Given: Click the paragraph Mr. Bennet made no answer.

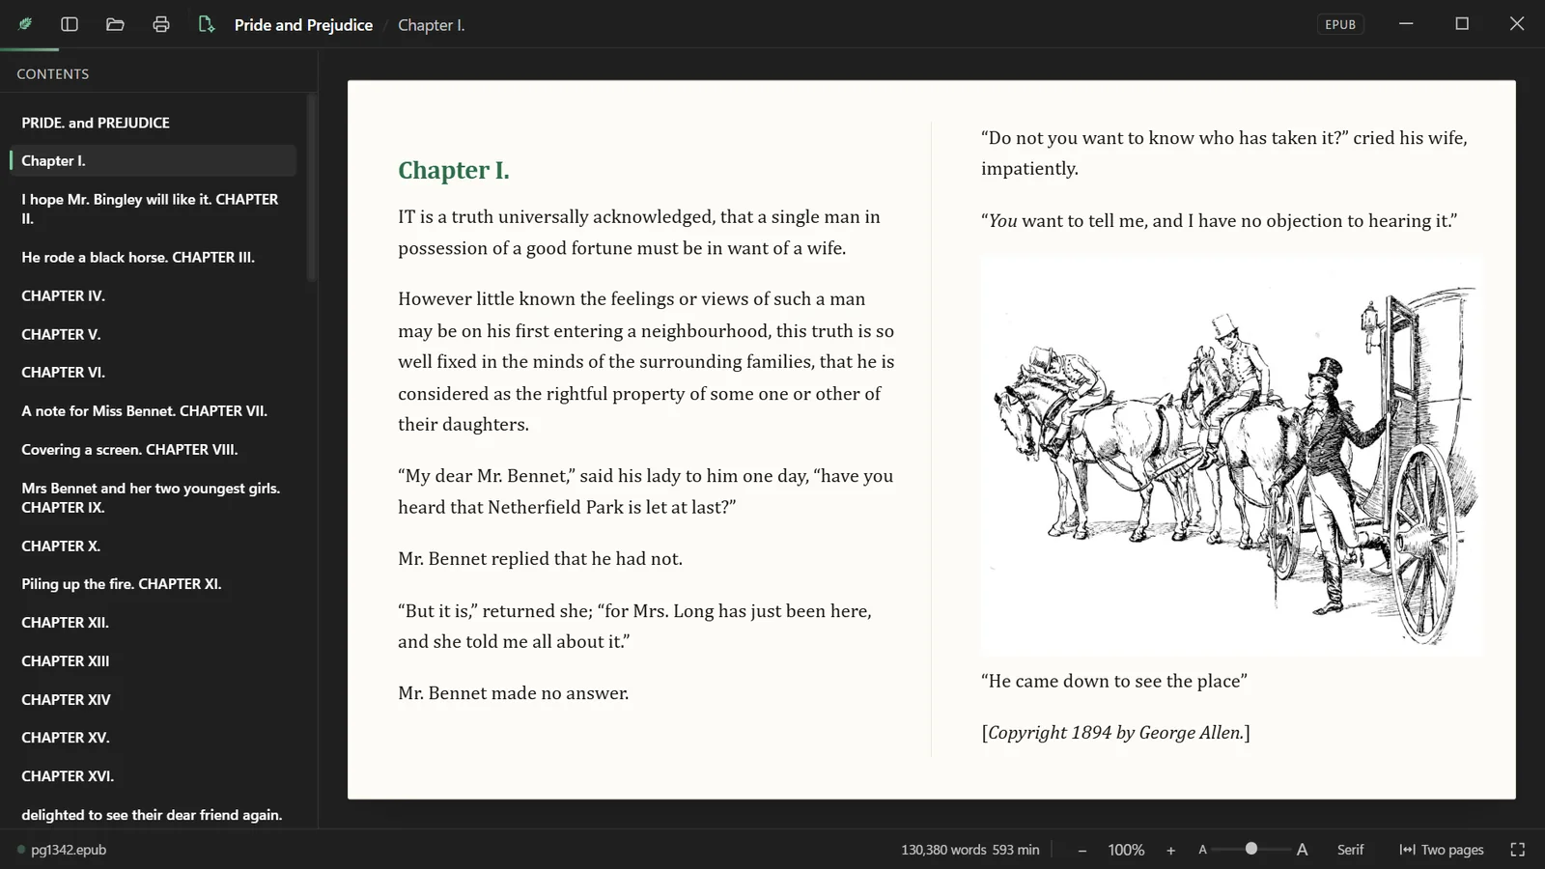Looking at the screenshot, I should coord(514,692).
